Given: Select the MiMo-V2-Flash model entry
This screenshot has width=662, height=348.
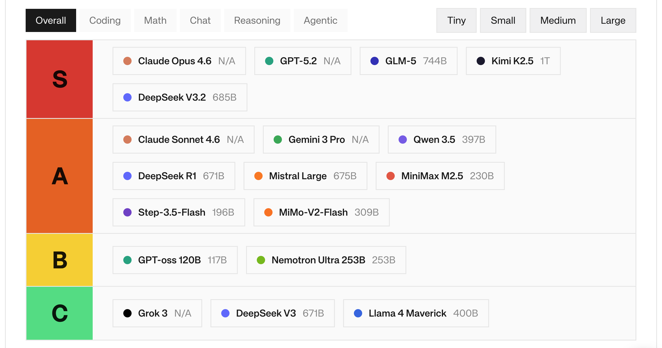Looking at the screenshot, I should tap(321, 212).
